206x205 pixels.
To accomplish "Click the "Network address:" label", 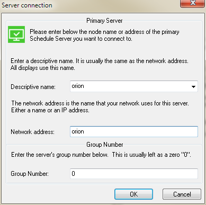I will click(32, 132).
